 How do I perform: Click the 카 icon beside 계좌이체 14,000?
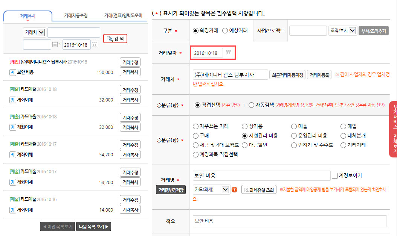(13, 210)
